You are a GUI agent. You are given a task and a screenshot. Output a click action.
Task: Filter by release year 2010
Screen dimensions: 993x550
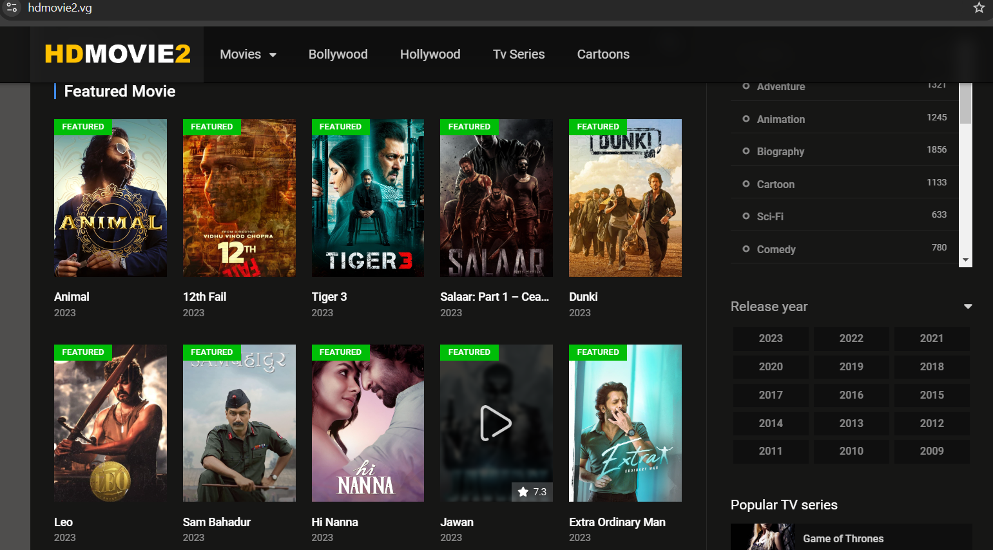(x=851, y=451)
